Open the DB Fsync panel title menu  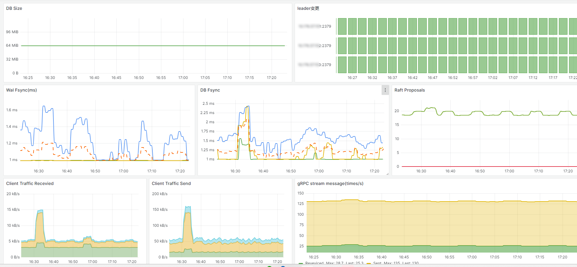click(210, 90)
